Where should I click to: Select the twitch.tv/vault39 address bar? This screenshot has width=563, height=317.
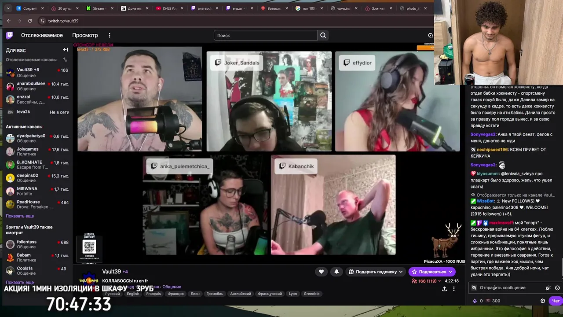63,21
